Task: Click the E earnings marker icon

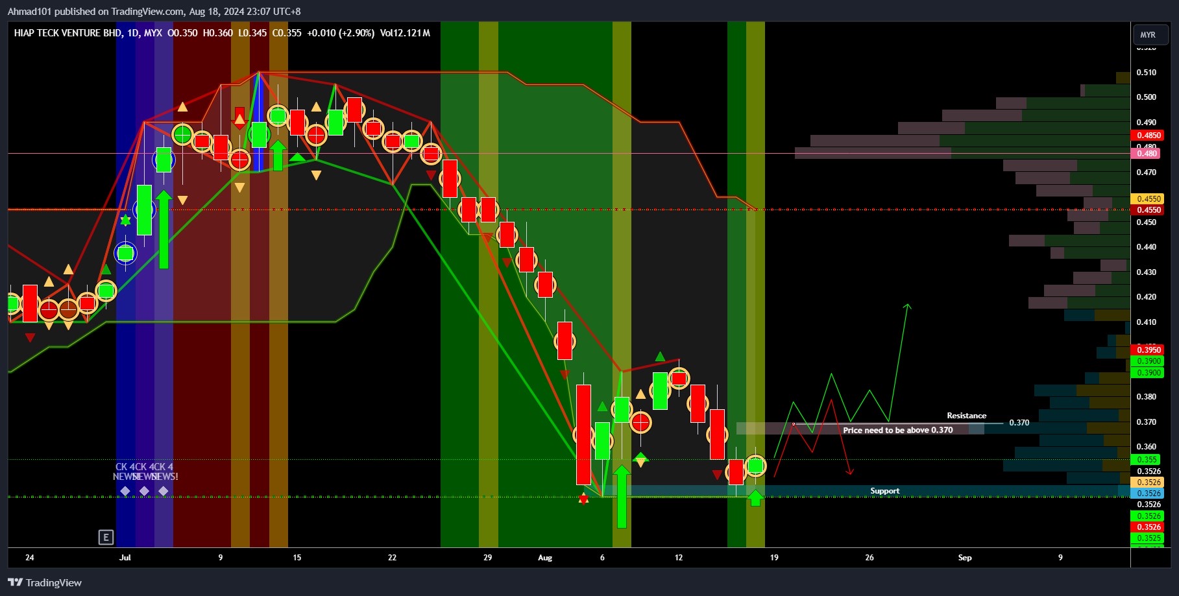Action: coord(106,537)
